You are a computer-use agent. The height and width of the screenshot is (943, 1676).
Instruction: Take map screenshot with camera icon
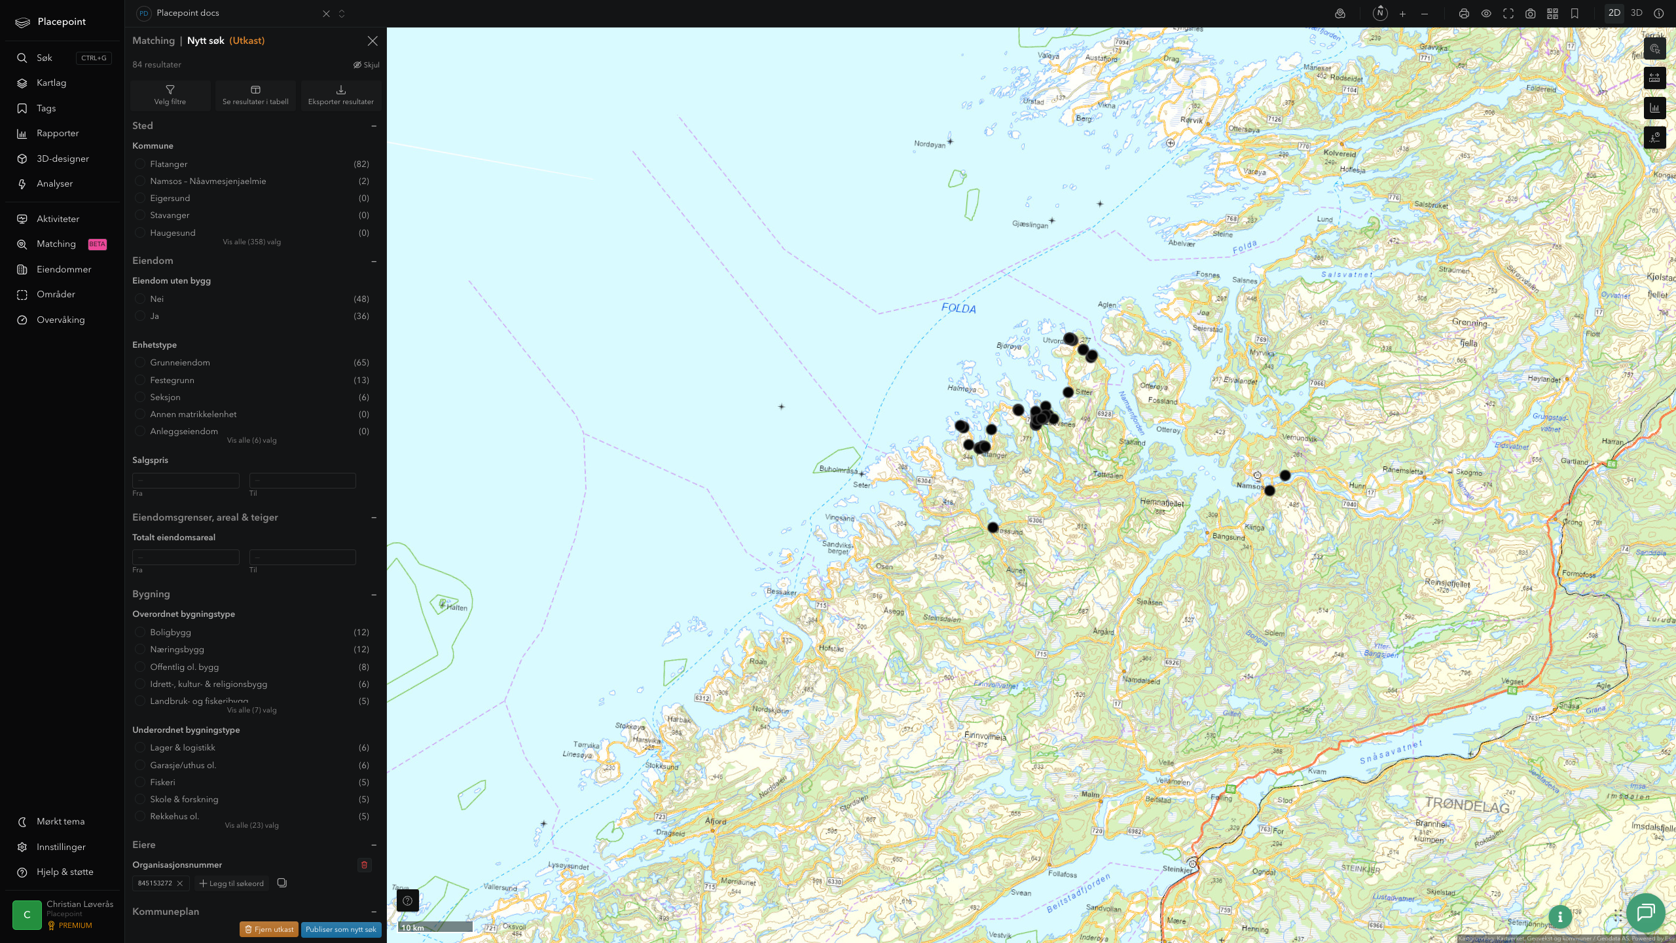pyautogui.click(x=1531, y=14)
